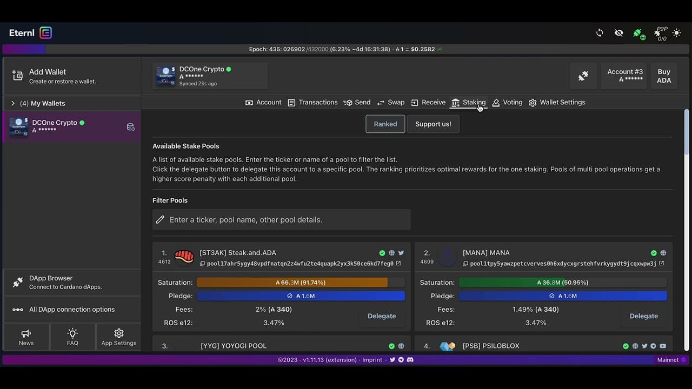Viewport: 692px width, 389px height.
Task: Open the MANA pool website globe icon
Action: (663, 253)
